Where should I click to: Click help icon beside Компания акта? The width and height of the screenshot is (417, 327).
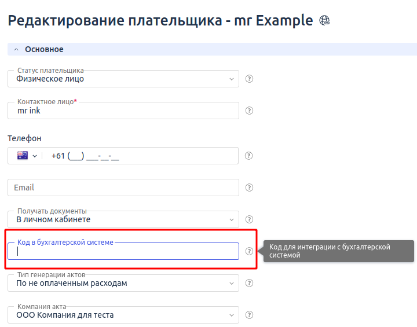click(250, 315)
